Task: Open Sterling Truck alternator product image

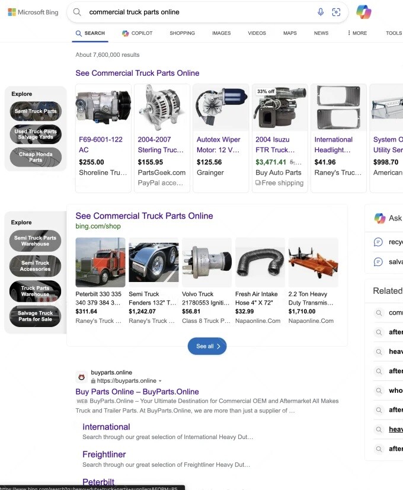Action: coord(162,107)
